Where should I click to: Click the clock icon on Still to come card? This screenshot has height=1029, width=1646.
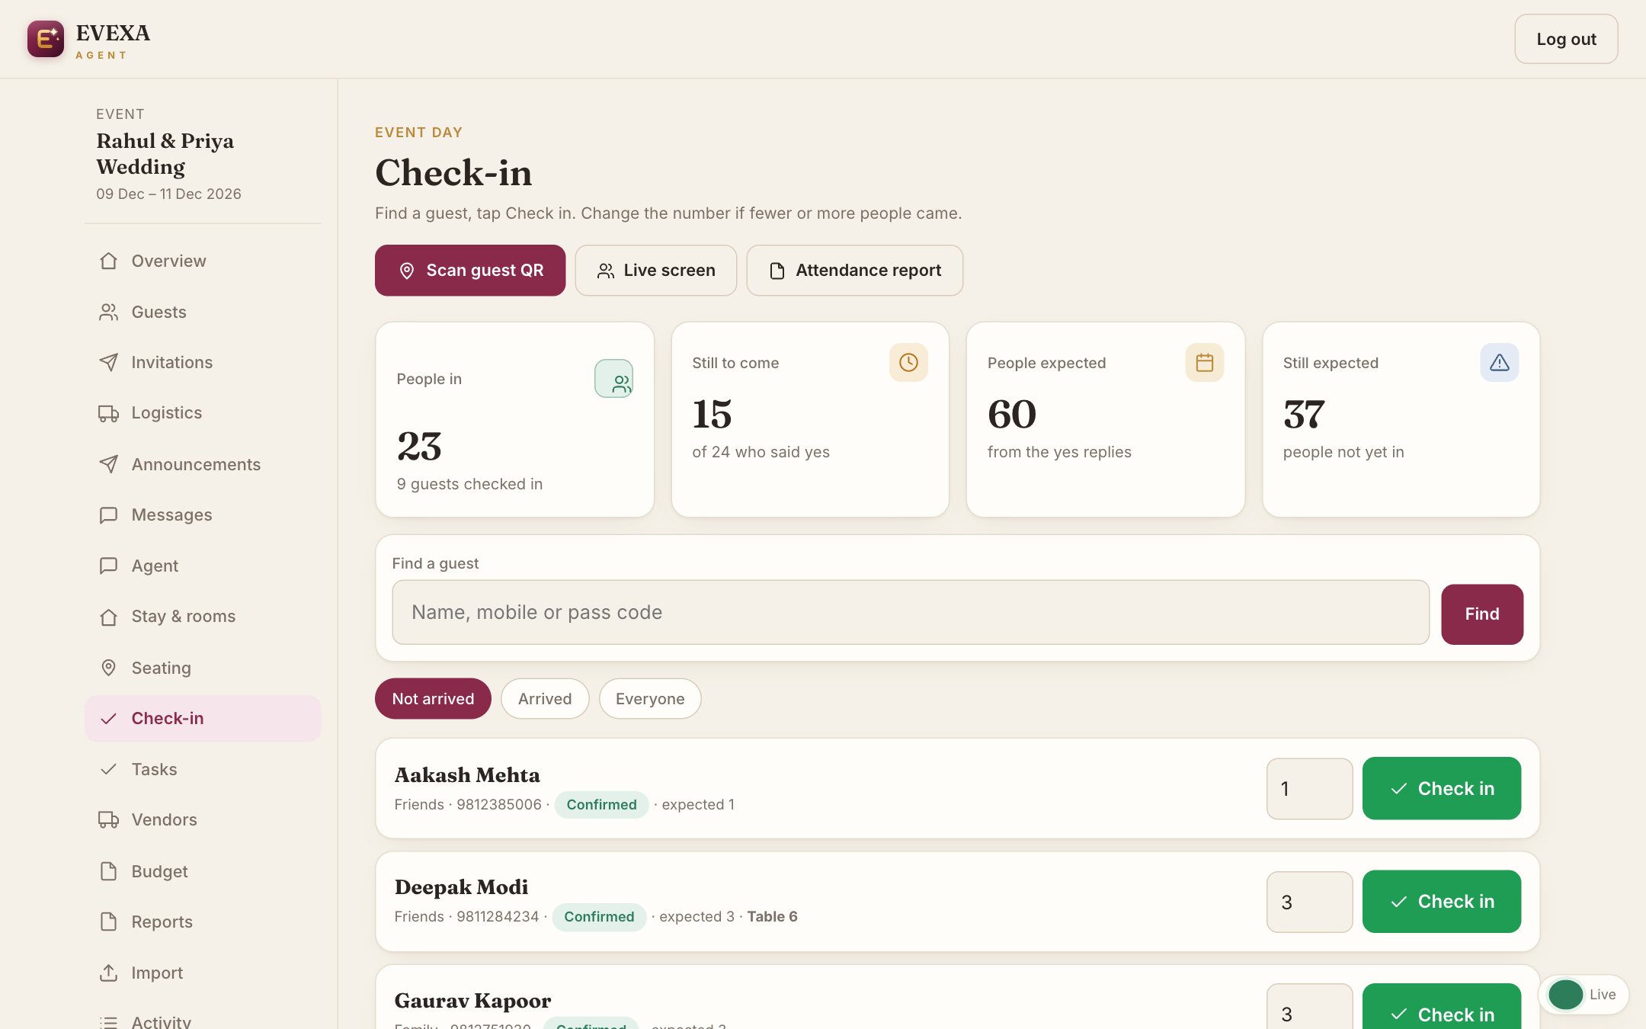908,363
